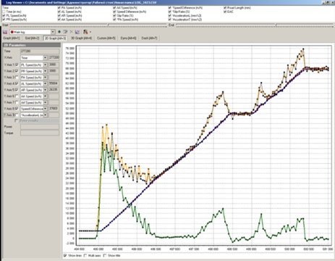Screen dimensions: 335x261
Task: Toggle the AR Speed checkbox in top list
Action: coord(59,15)
